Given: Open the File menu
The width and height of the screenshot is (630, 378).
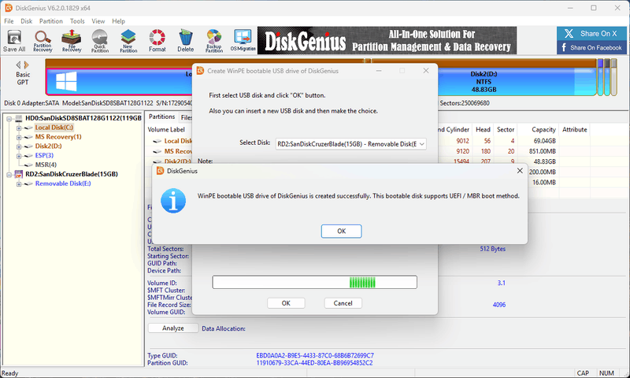Looking at the screenshot, I should [9, 21].
